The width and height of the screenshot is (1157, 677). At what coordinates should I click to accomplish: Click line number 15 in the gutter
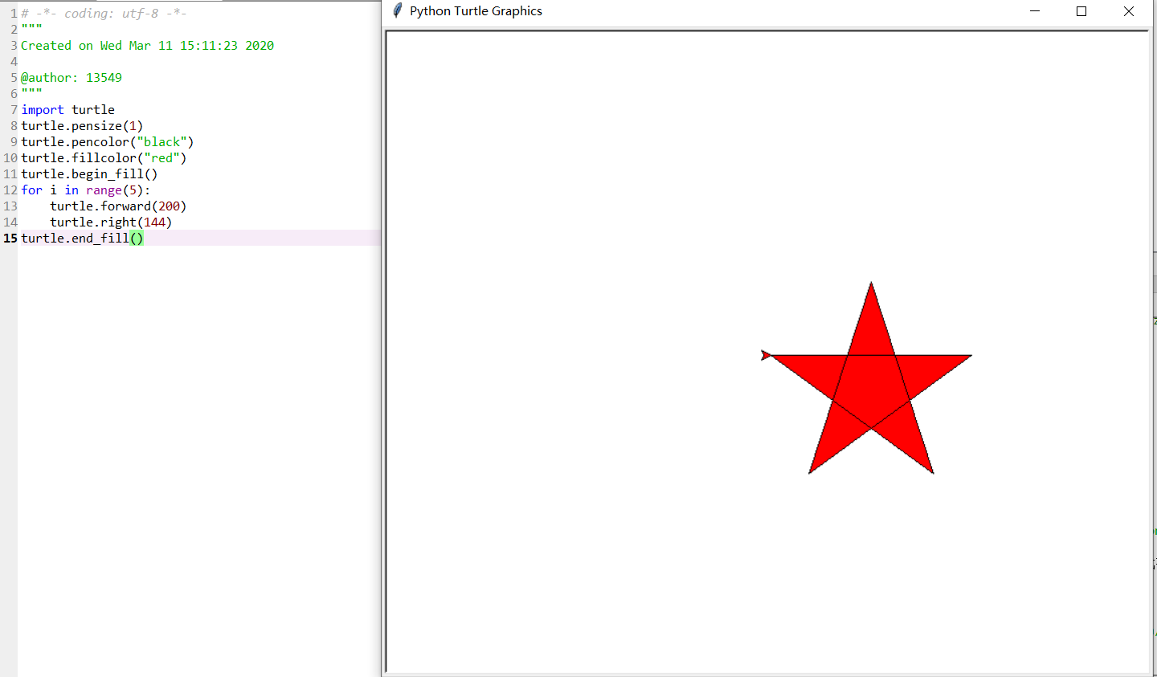[10, 239]
